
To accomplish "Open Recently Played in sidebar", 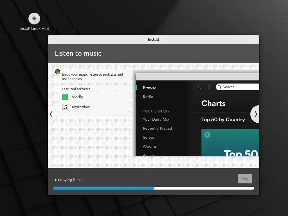I will (x=157, y=128).
